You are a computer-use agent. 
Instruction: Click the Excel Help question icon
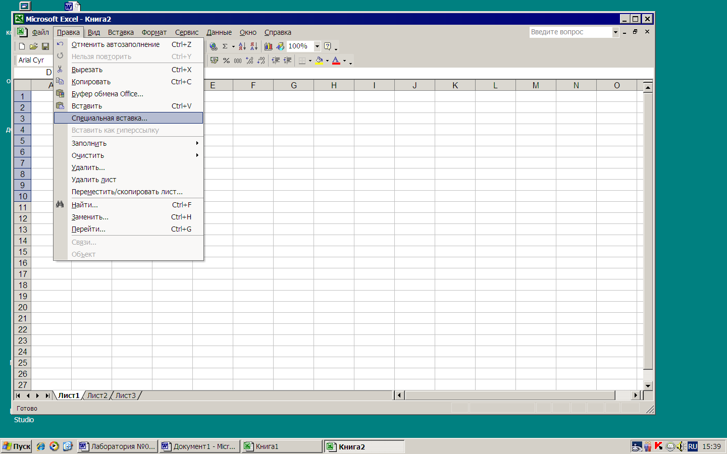coord(327,46)
